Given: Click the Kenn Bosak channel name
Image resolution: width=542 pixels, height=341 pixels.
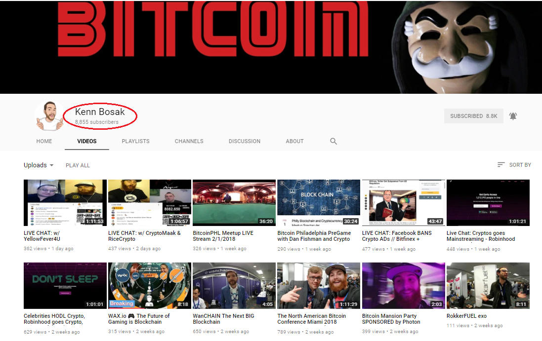Looking at the screenshot, I should click(100, 112).
